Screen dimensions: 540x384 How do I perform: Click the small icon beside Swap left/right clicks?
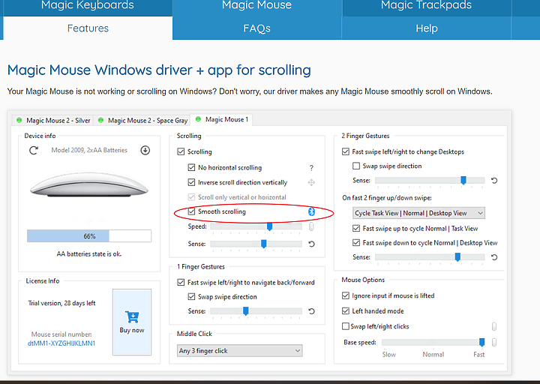(x=493, y=326)
